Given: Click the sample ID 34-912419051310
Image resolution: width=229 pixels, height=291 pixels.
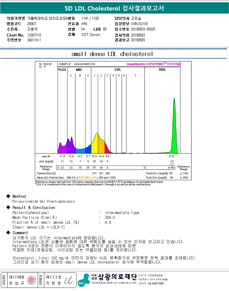Looking at the screenshot, I should [x=84, y=64].
